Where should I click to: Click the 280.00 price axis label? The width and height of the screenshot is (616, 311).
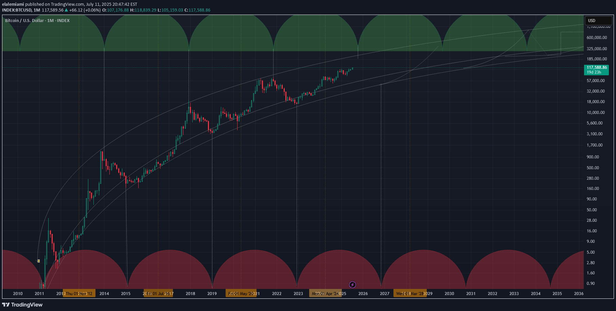593,178
